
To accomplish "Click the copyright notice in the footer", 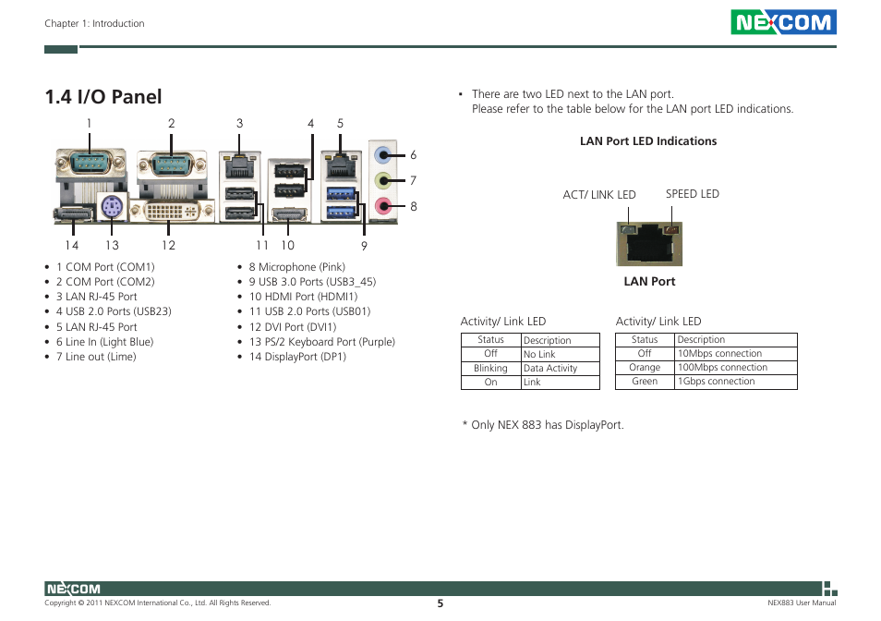I will [158, 603].
